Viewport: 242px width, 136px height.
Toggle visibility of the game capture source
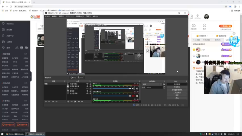point(87,91)
